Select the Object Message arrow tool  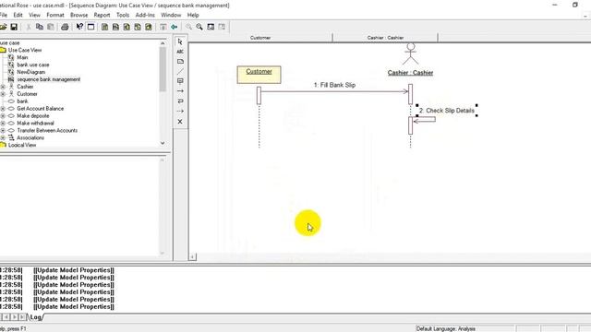180,91
